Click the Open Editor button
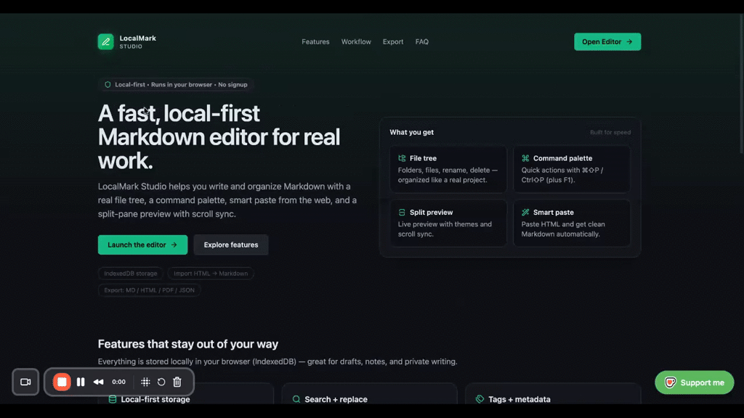Viewport: 744px width, 418px height. pyautogui.click(x=607, y=41)
